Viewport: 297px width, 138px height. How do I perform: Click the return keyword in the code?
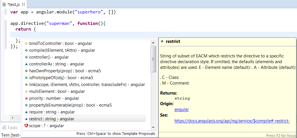coord(23,29)
